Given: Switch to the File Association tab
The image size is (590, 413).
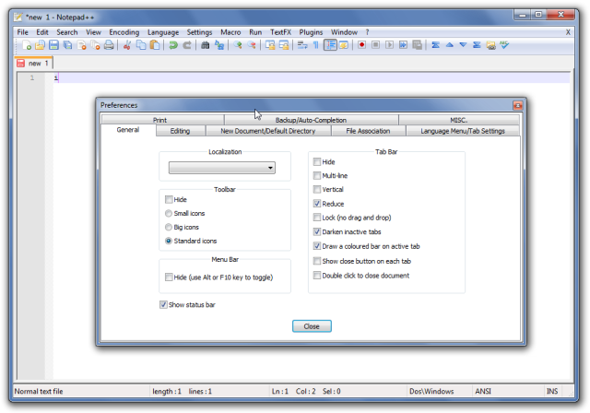Looking at the screenshot, I should (368, 131).
